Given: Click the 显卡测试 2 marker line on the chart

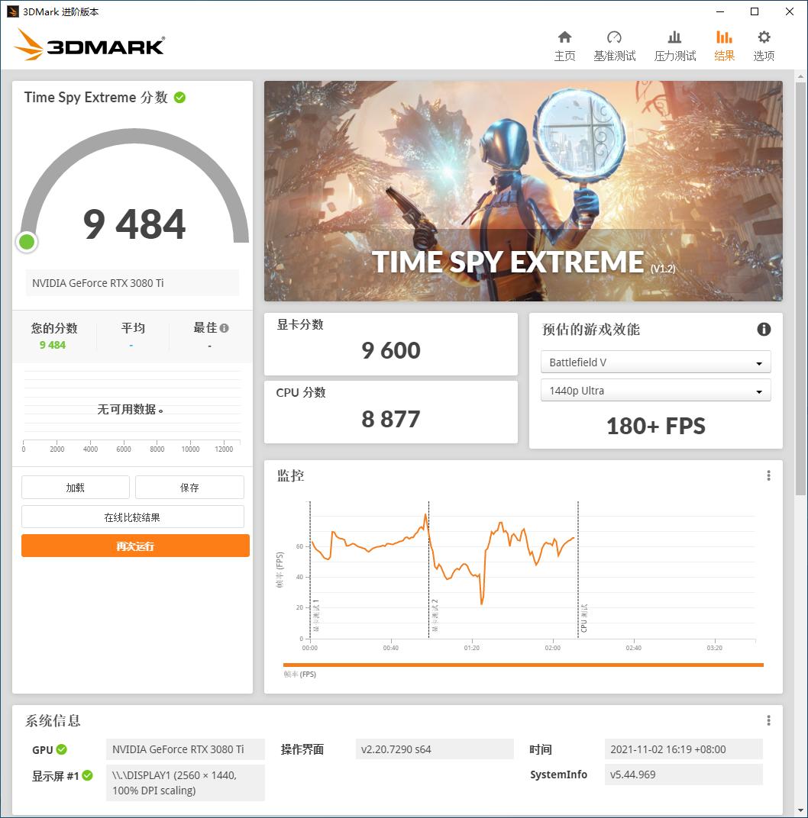Looking at the screenshot, I should (428, 570).
